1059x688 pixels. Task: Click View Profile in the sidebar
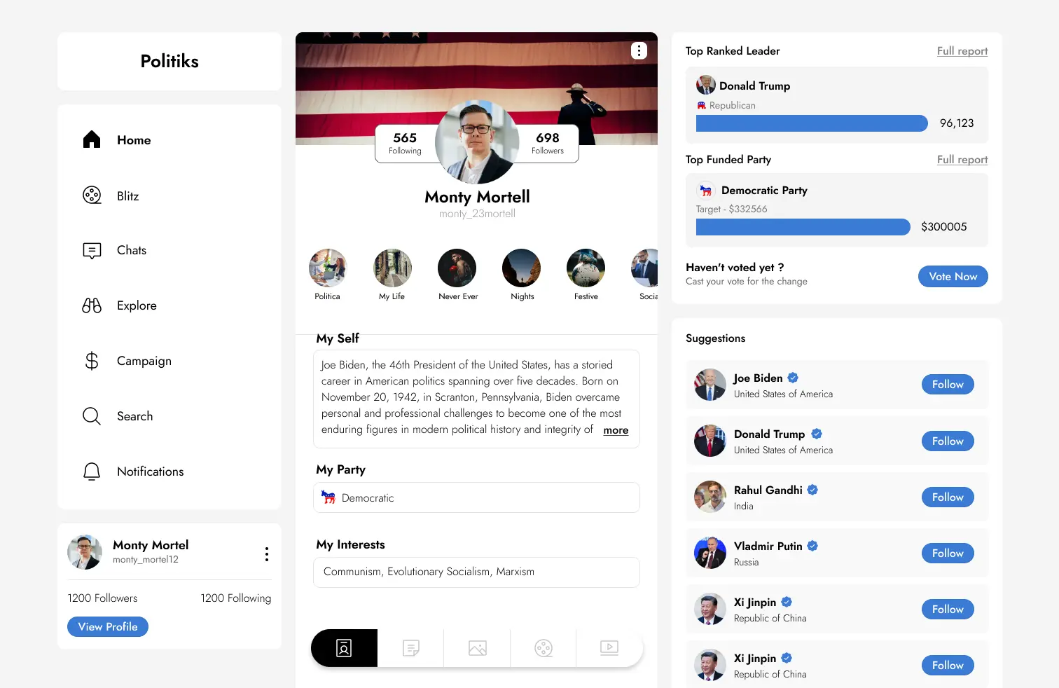pyautogui.click(x=107, y=626)
